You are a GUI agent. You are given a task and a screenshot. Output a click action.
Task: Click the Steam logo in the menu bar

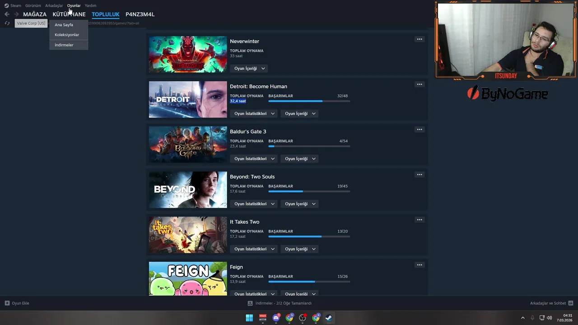(x=6, y=5)
